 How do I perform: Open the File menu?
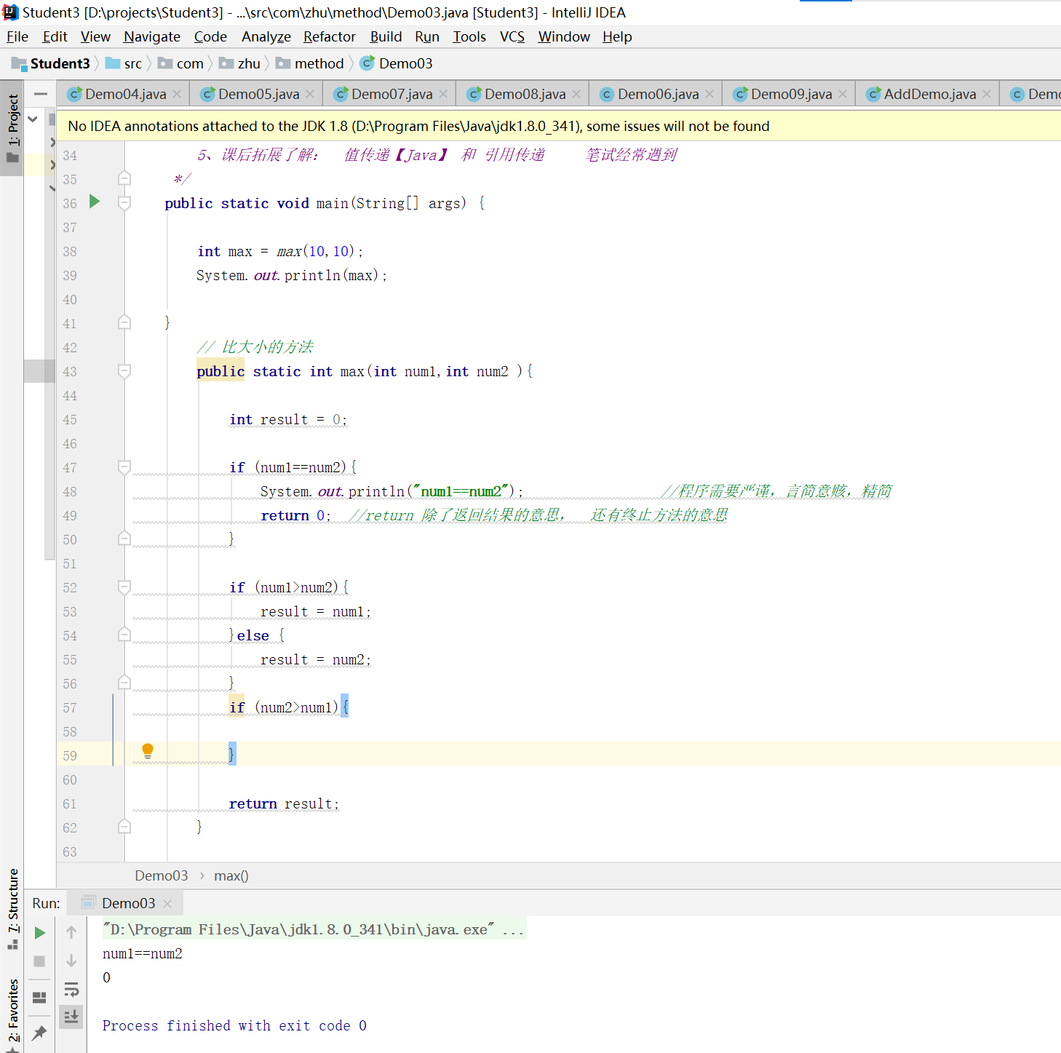click(17, 36)
